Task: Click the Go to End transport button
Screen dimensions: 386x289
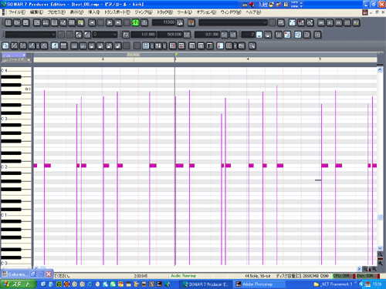Action: pos(118,22)
